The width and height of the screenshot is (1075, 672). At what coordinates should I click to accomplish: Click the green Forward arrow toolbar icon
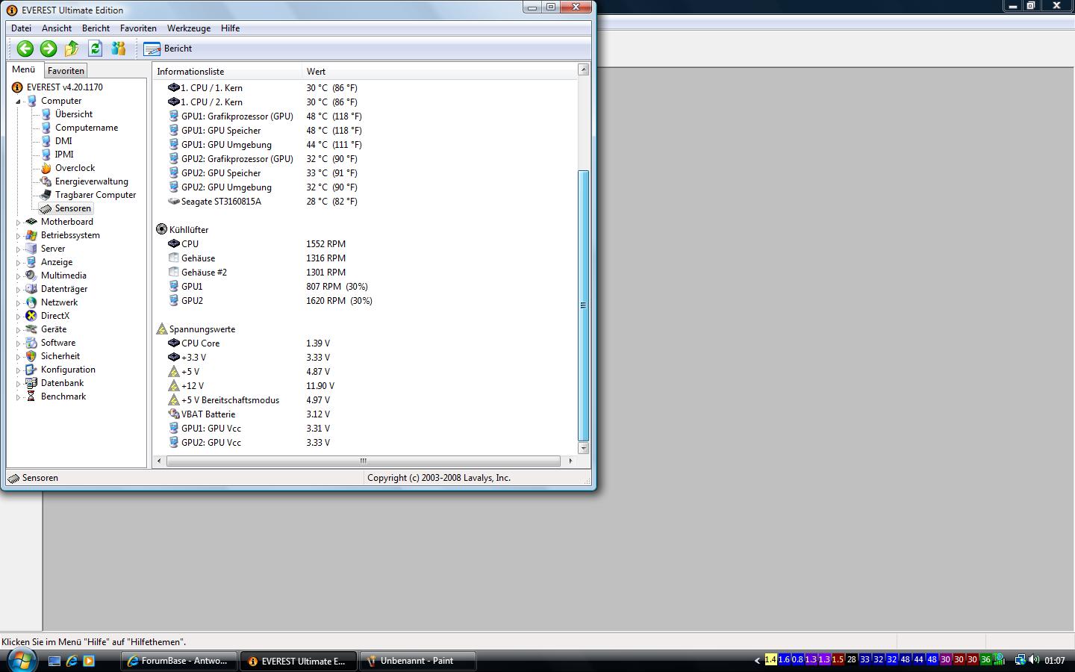coord(49,49)
